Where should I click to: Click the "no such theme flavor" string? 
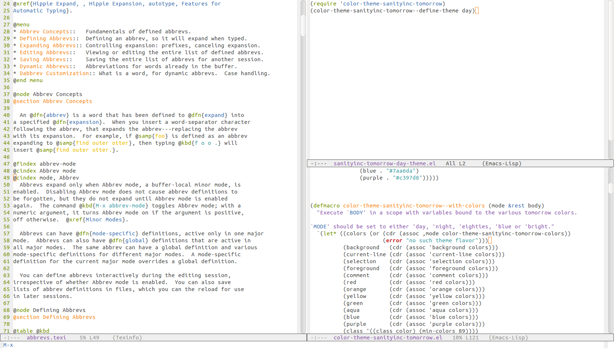[x=442, y=240]
